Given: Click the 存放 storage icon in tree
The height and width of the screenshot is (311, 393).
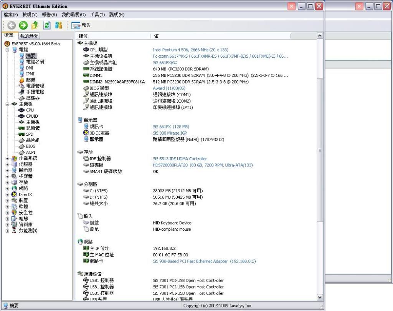Looking at the screenshot, I should coord(14,183).
